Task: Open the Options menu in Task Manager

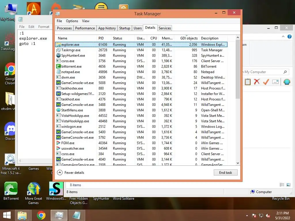Action: [72, 21]
